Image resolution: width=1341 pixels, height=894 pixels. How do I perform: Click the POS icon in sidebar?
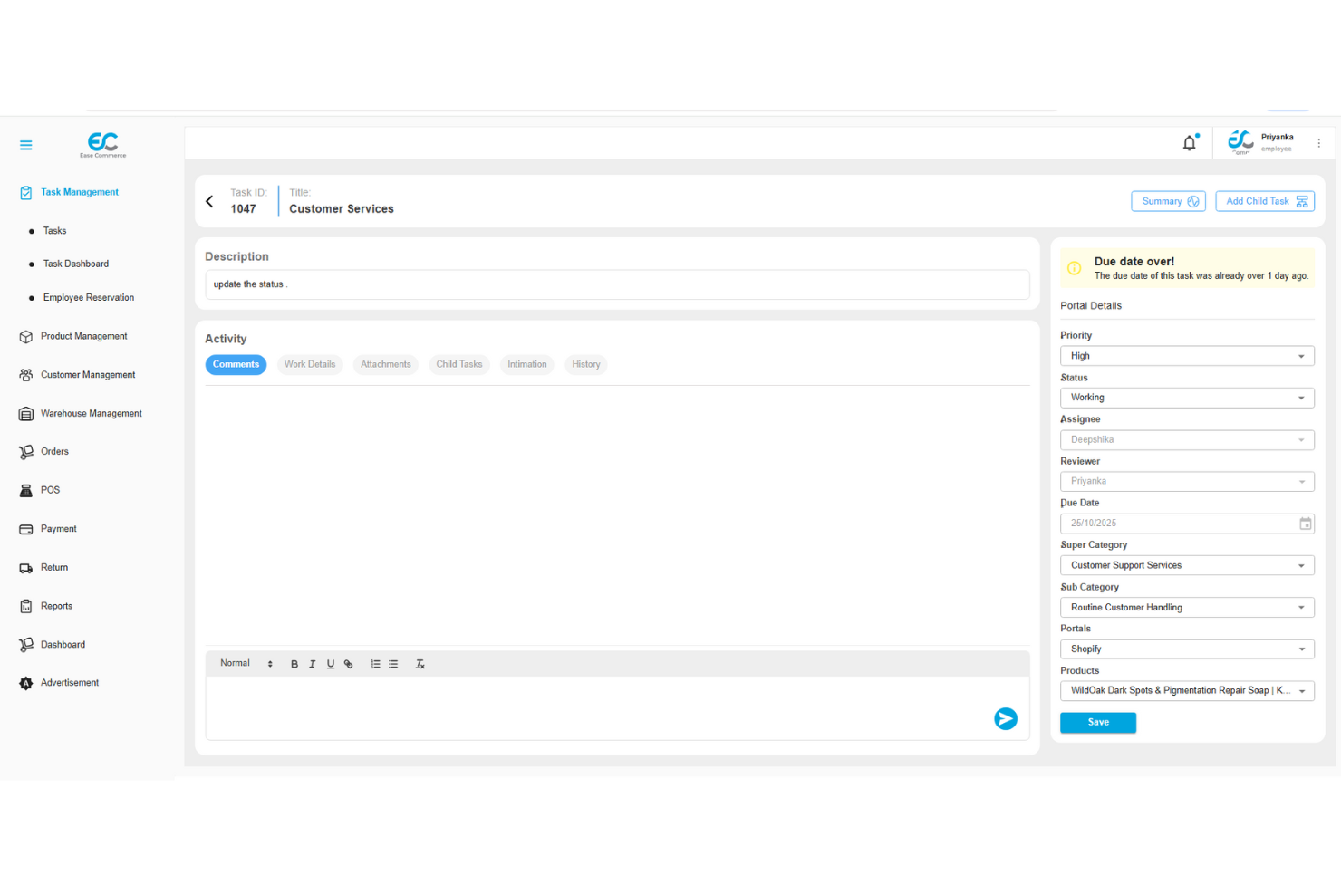coord(25,490)
